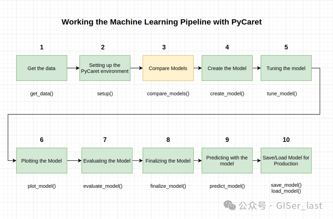Click the WeChat logo icon in watermark
Image resolution: width=333 pixels, height=219 pixels.
[230, 205]
